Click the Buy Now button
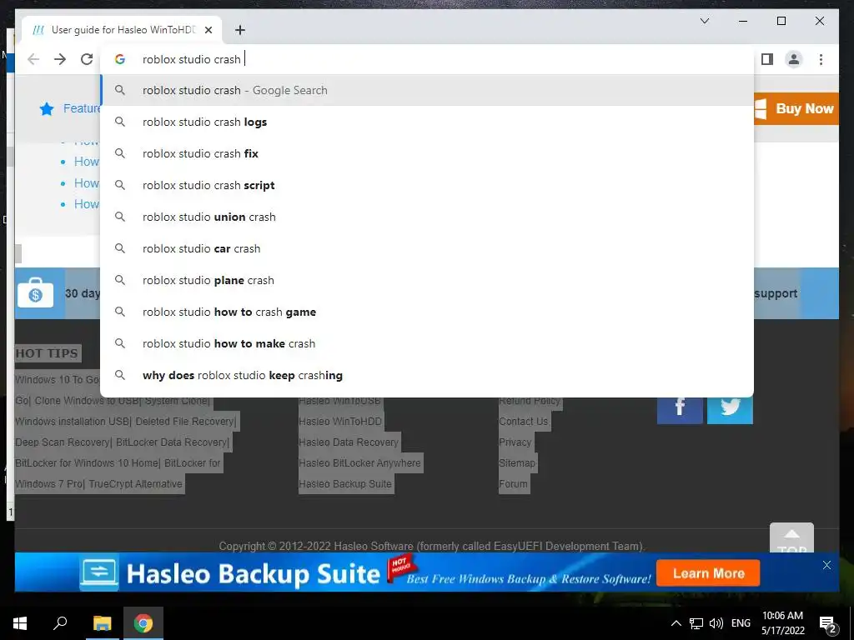This screenshot has height=640, width=854. click(x=796, y=109)
